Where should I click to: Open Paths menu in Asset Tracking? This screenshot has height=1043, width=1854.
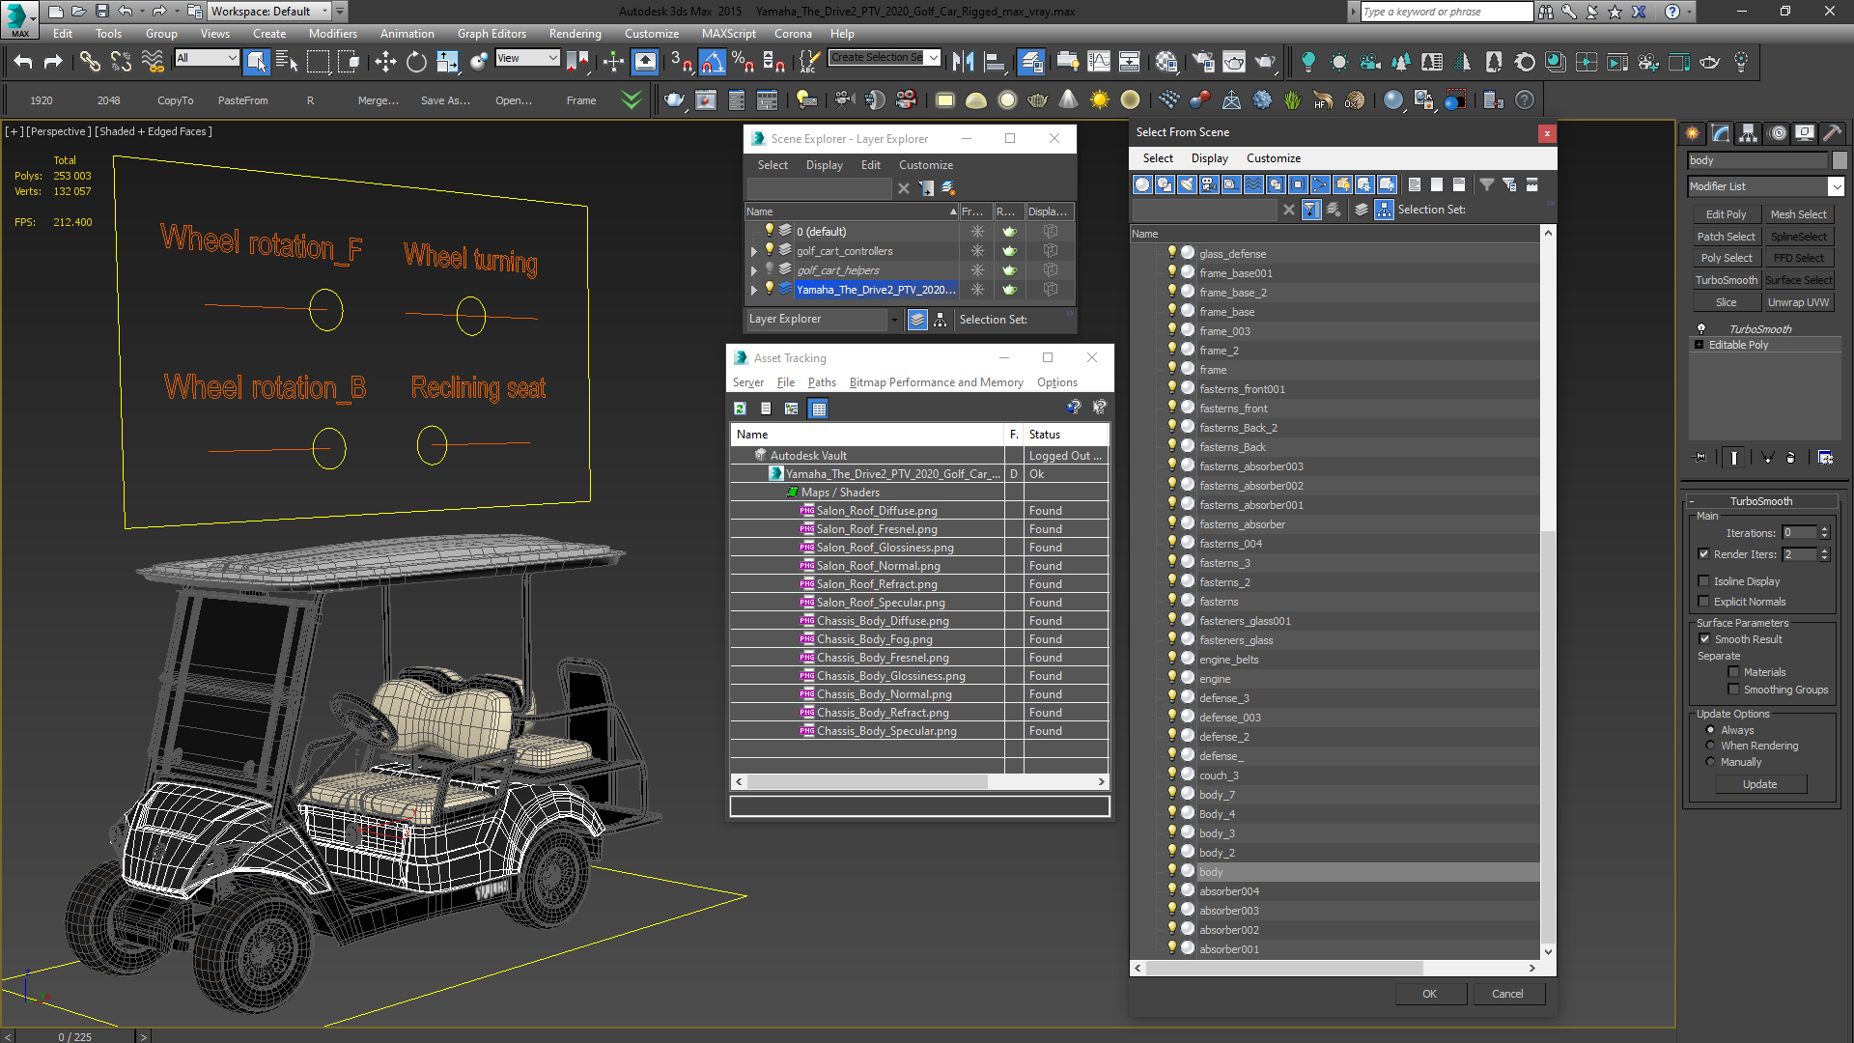pyautogui.click(x=822, y=382)
